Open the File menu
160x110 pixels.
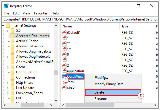[6, 13]
